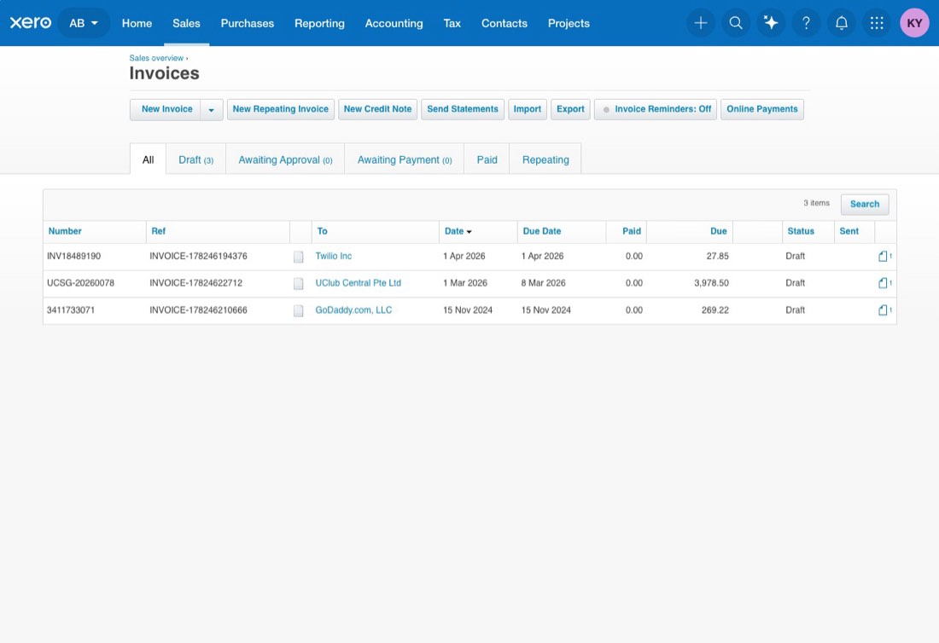
Task: Switch to the Repeating tab
Action: coord(545,159)
